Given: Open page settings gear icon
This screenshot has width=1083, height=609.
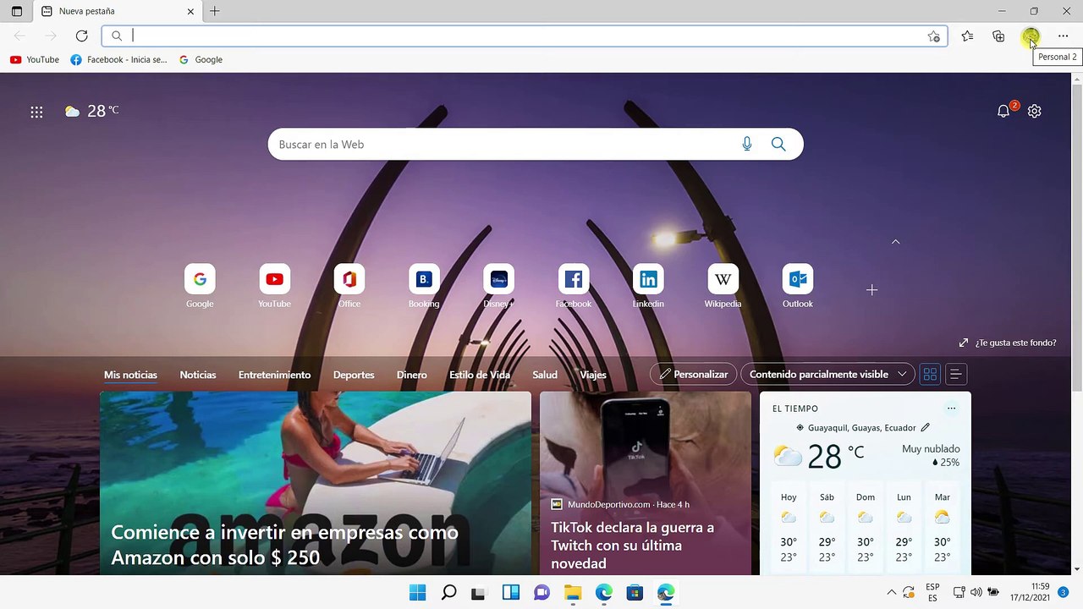Looking at the screenshot, I should (1034, 111).
